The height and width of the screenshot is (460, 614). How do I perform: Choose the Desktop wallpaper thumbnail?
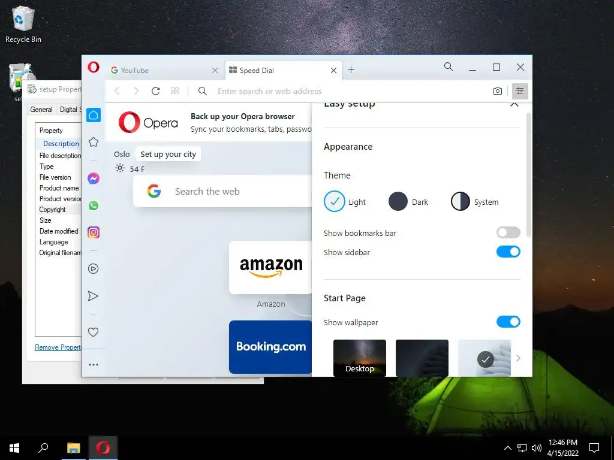[x=360, y=358]
